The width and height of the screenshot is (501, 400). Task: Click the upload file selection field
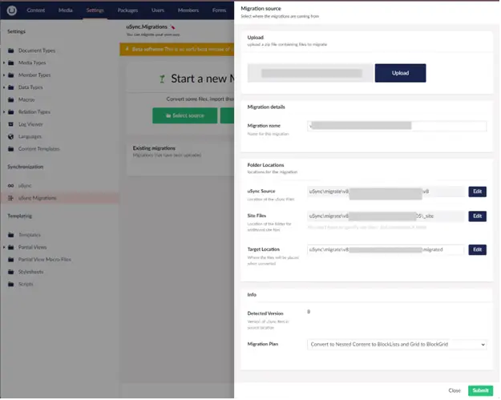[310, 73]
